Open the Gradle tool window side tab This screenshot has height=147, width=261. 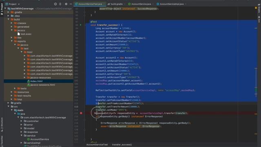[259, 9]
